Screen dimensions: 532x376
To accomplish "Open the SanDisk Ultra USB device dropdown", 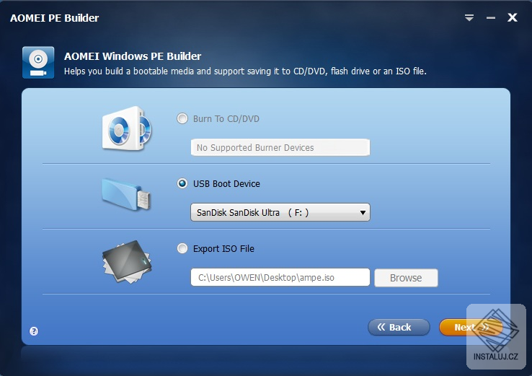I will (x=280, y=212).
